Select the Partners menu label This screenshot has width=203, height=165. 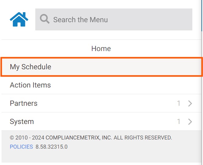point(24,103)
